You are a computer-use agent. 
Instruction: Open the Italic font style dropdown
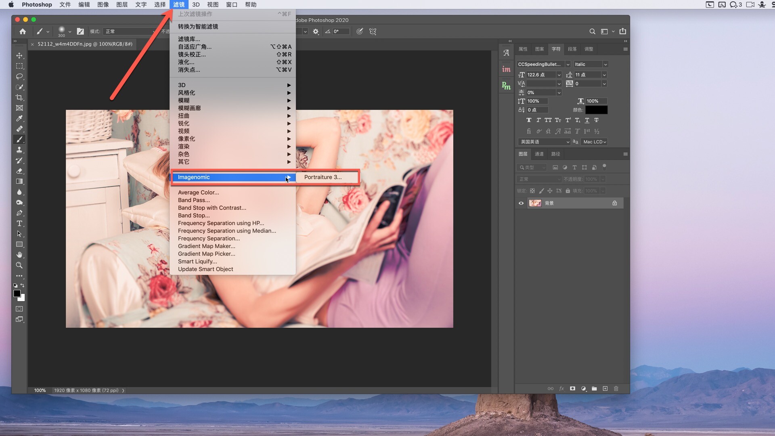605,65
